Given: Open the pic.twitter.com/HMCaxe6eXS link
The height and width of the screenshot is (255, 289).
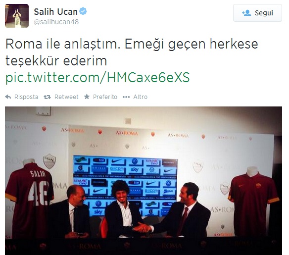Looking at the screenshot, I should coord(97,77).
